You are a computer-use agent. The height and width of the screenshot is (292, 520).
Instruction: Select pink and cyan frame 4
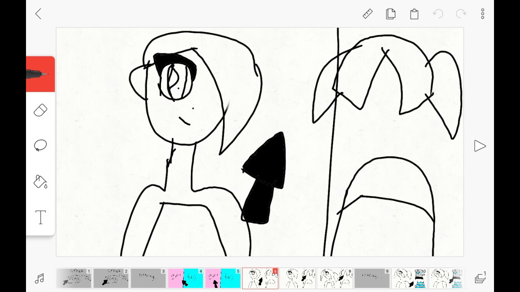coord(186,278)
